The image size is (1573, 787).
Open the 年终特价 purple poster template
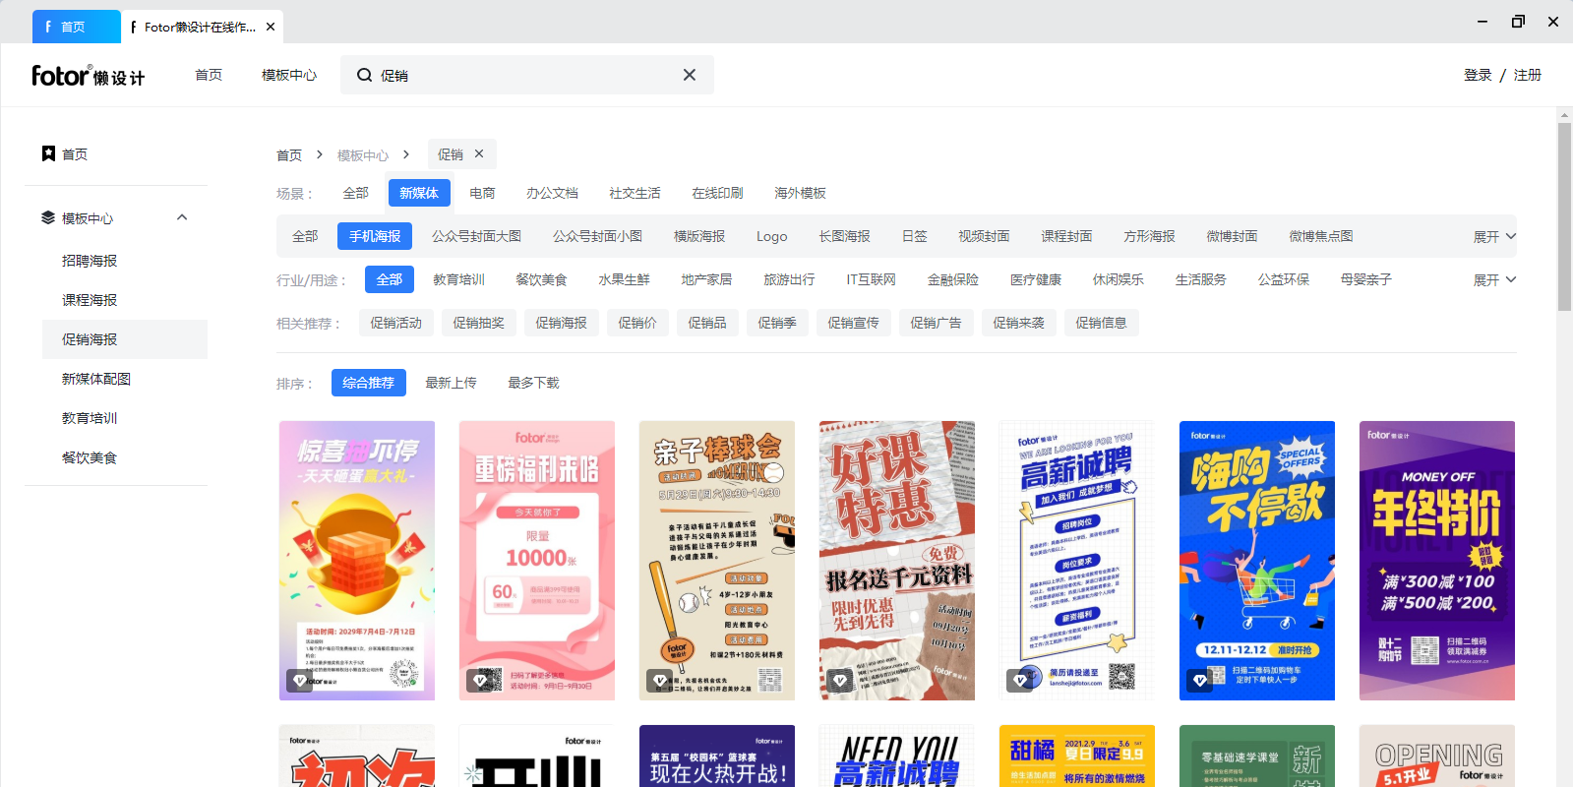pos(1436,561)
